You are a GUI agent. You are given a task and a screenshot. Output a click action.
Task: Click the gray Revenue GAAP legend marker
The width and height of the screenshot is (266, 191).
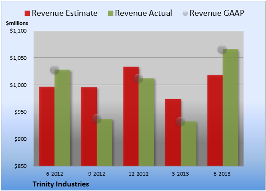click(x=185, y=13)
